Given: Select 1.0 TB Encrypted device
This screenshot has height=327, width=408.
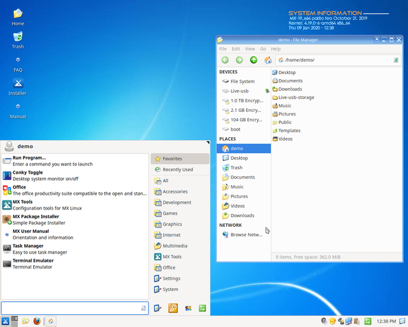Looking at the screenshot, I should 244,101.
